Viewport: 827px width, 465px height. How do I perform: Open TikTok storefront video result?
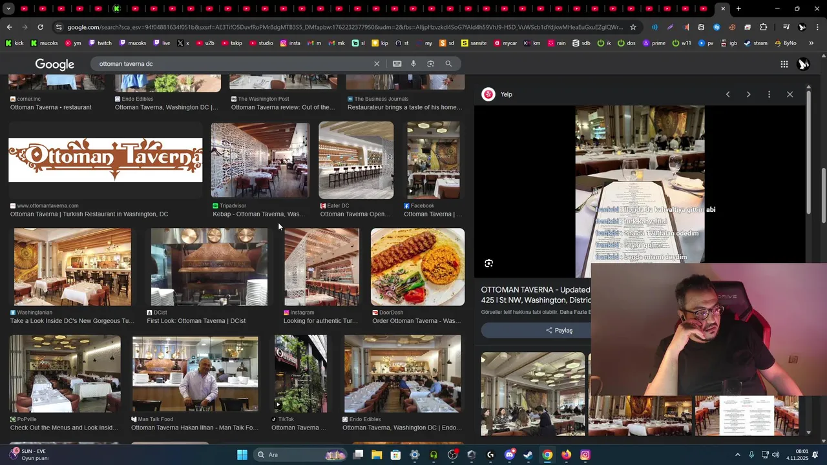point(300,374)
